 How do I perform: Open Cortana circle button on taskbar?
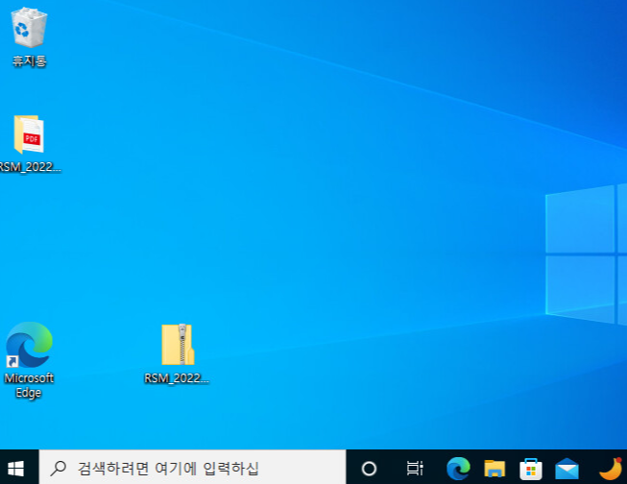(x=369, y=469)
